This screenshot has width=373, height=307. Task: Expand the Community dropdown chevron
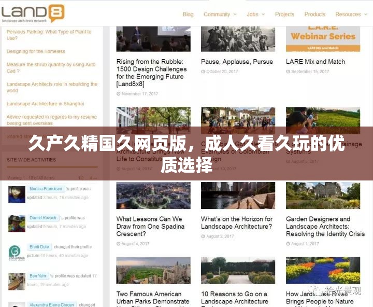click(235, 15)
